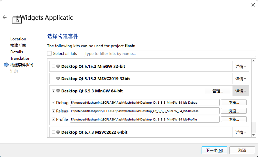Uncheck the Debug build configuration

coord(54,102)
